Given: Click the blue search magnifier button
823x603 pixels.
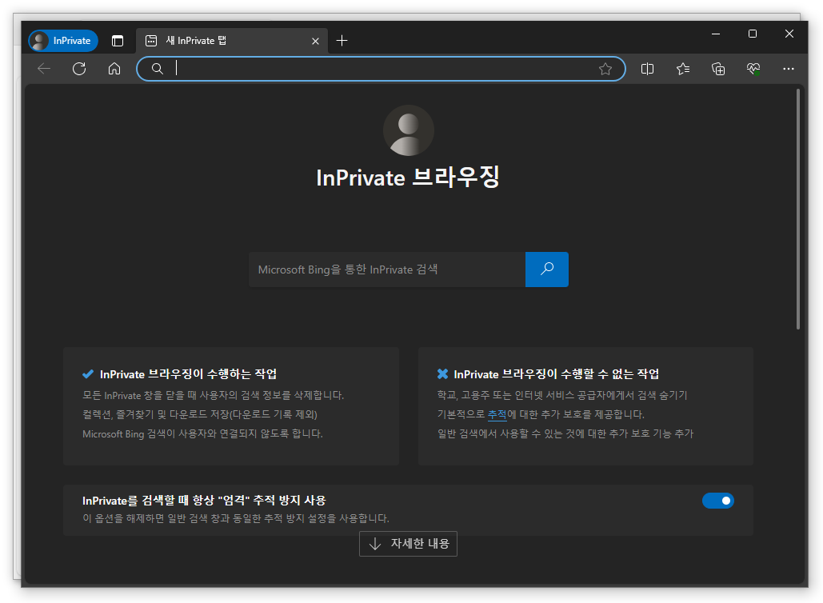Looking at the screenshot, I should coord(547,270).
